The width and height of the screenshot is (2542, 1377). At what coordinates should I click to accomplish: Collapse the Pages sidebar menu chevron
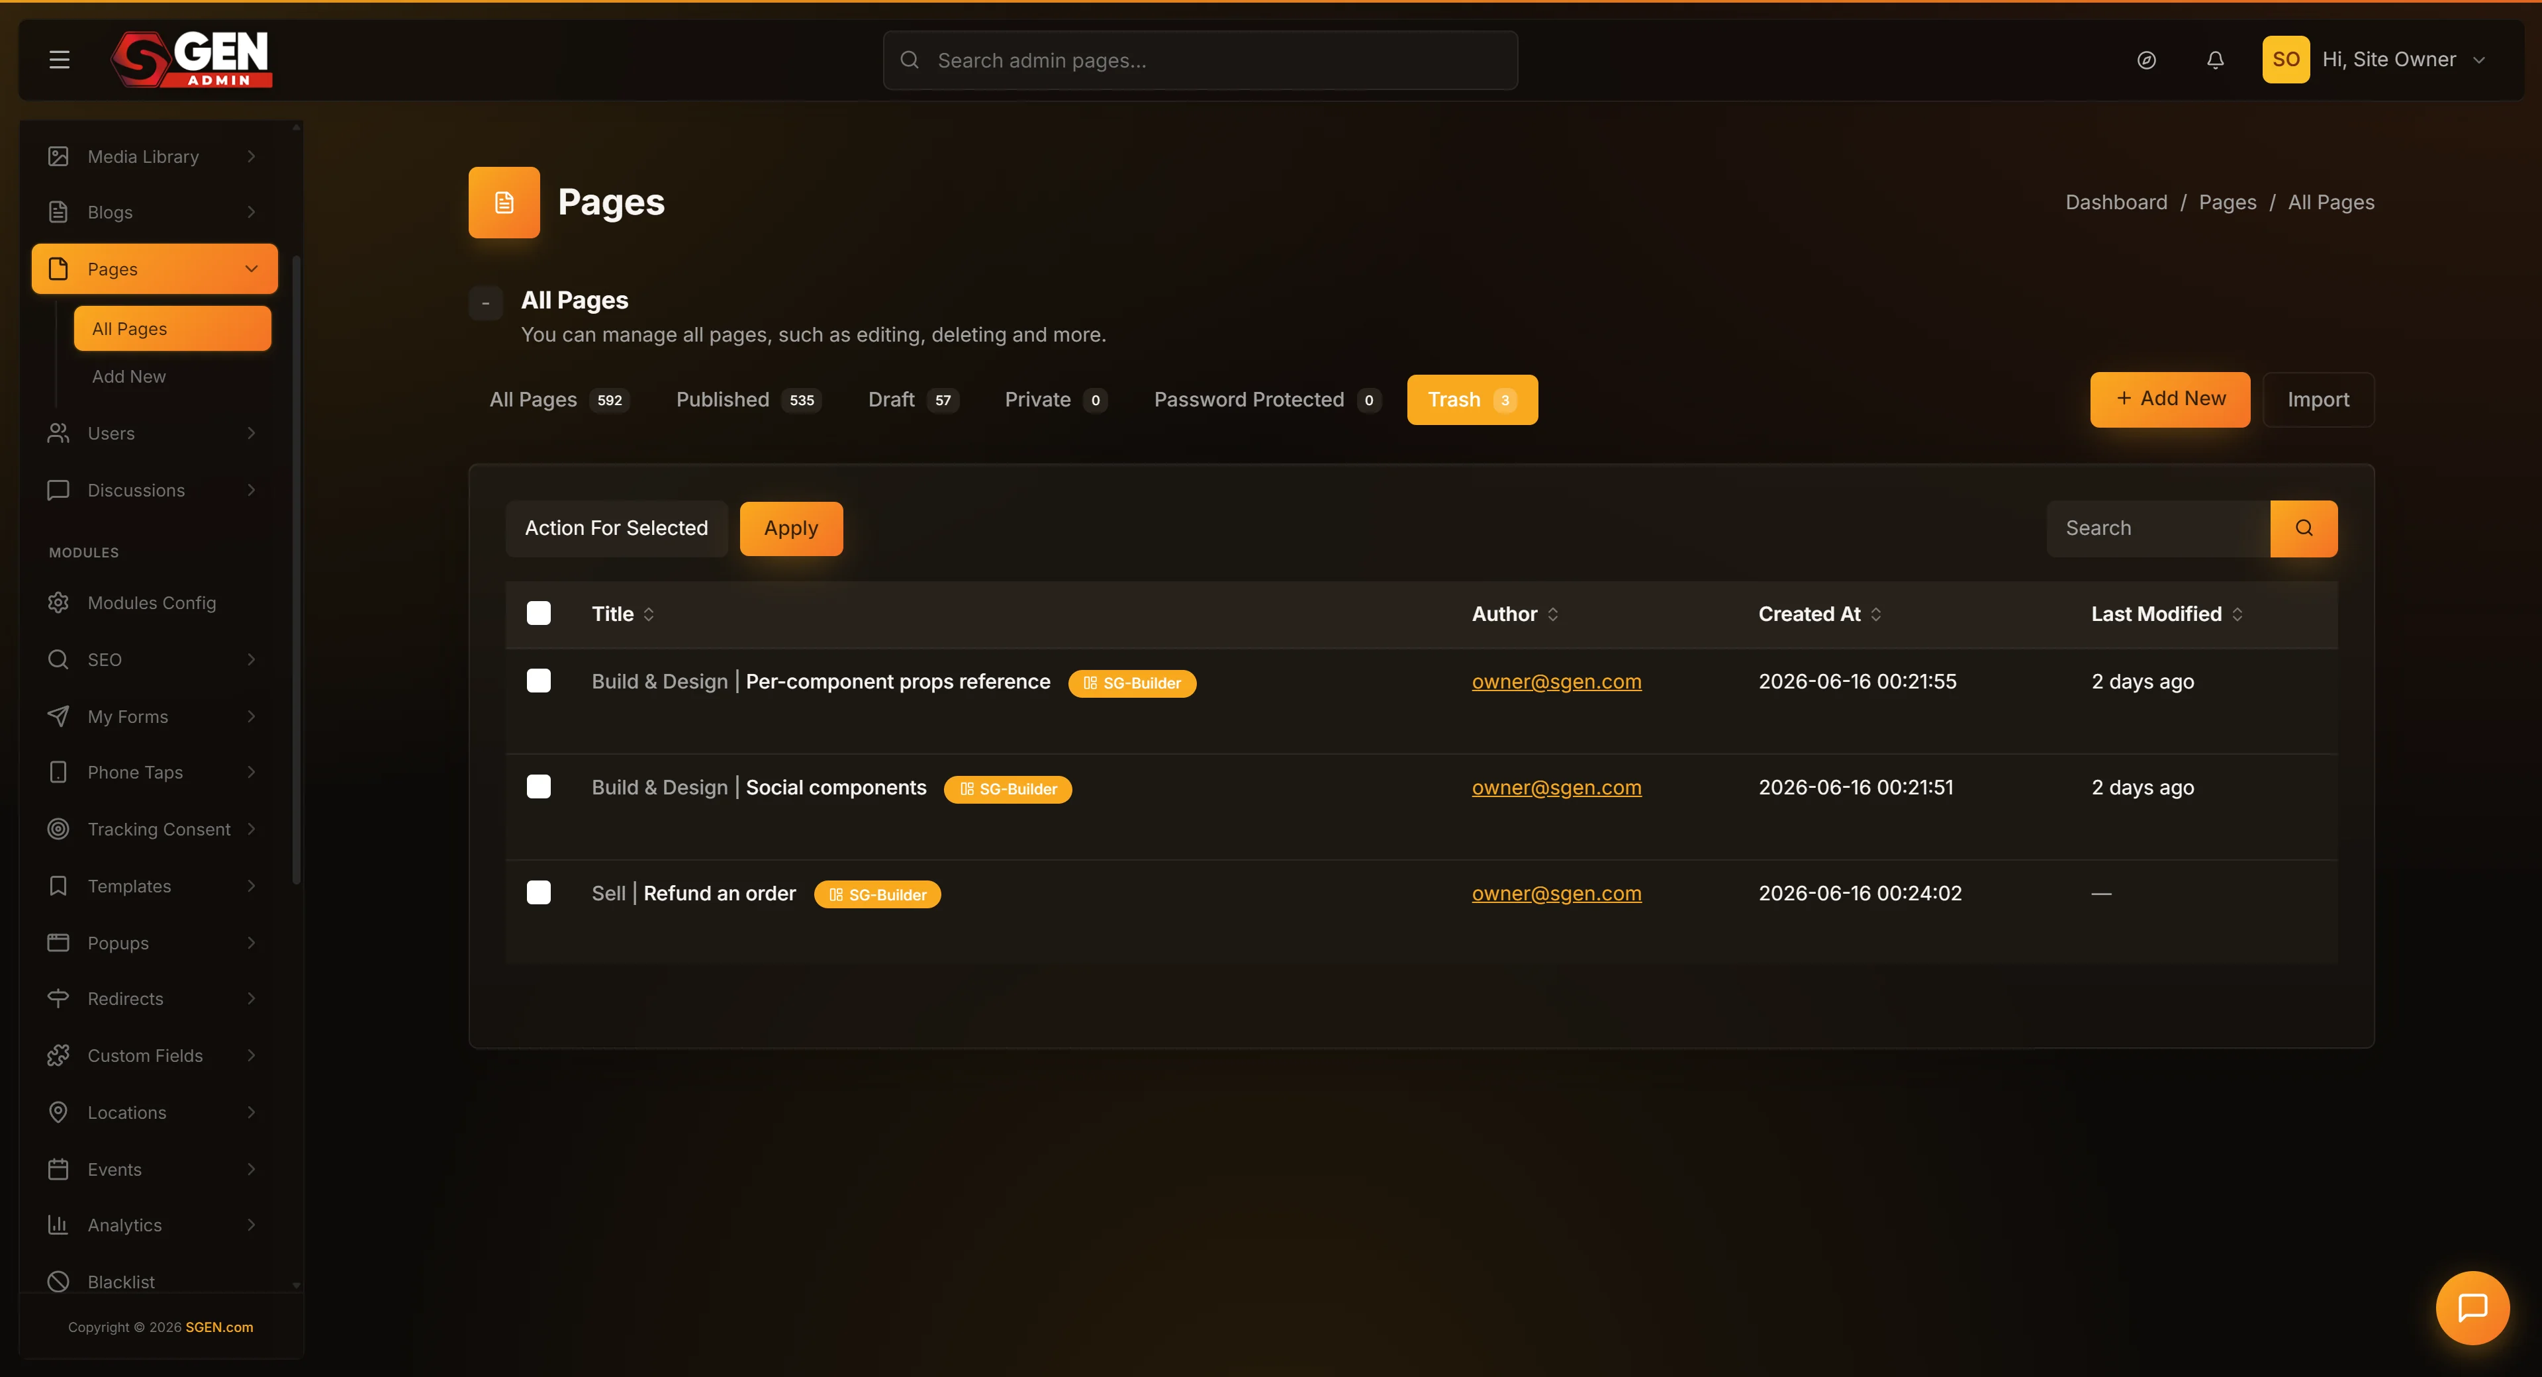tap(252, 269)
